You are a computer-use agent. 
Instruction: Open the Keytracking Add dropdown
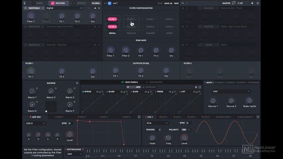tap(74, 154)
